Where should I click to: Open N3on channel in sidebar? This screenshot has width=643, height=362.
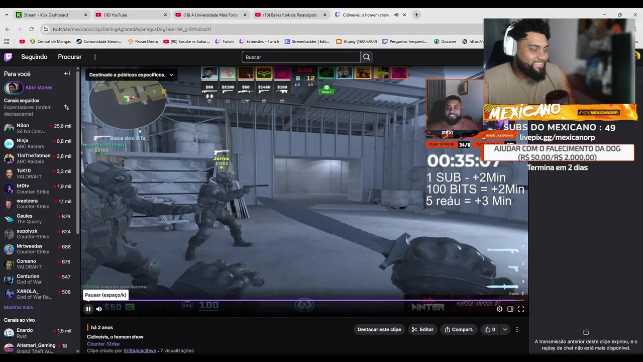pyautogui.click(x=38, y=128)
